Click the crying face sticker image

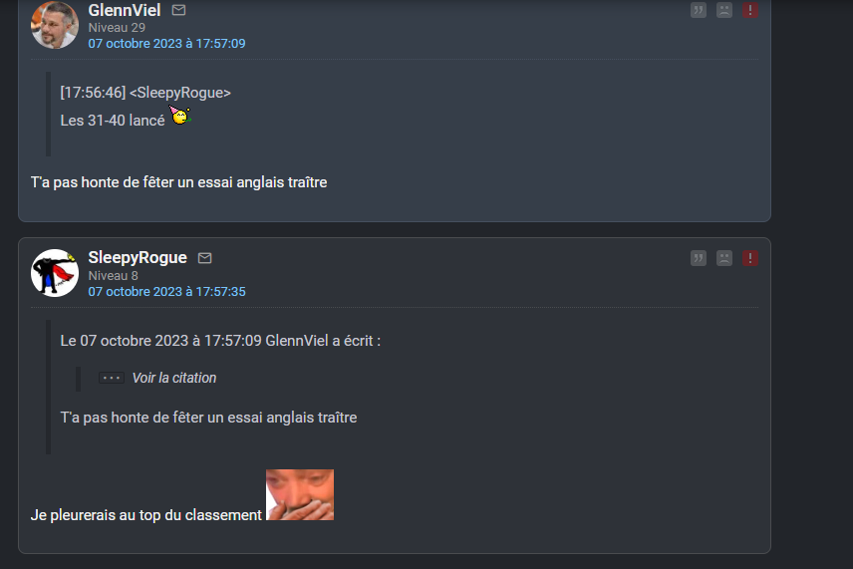click(300, 494)
